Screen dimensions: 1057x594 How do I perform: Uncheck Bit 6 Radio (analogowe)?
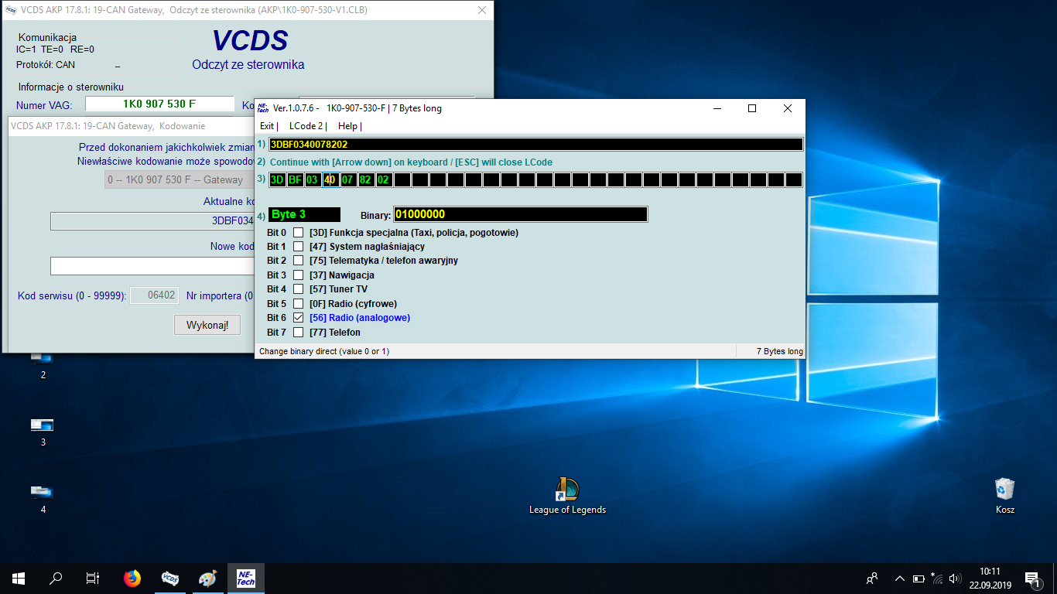pos(298,318)
